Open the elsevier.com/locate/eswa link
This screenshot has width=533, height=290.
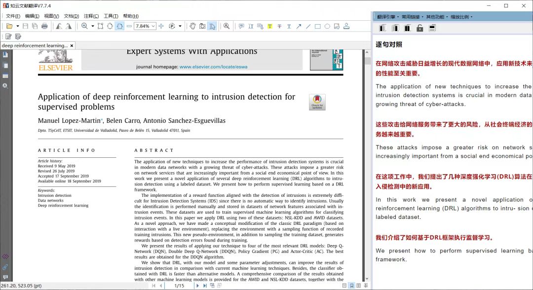[213, 67]
